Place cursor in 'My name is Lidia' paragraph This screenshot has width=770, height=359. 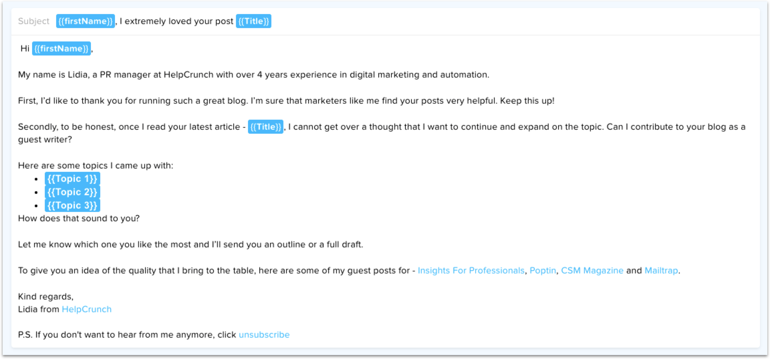[x=254, y=75]
